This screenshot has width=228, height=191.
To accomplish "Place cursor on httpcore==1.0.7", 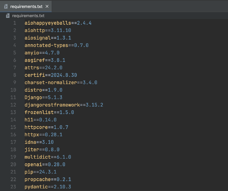I will click(46, 127).
